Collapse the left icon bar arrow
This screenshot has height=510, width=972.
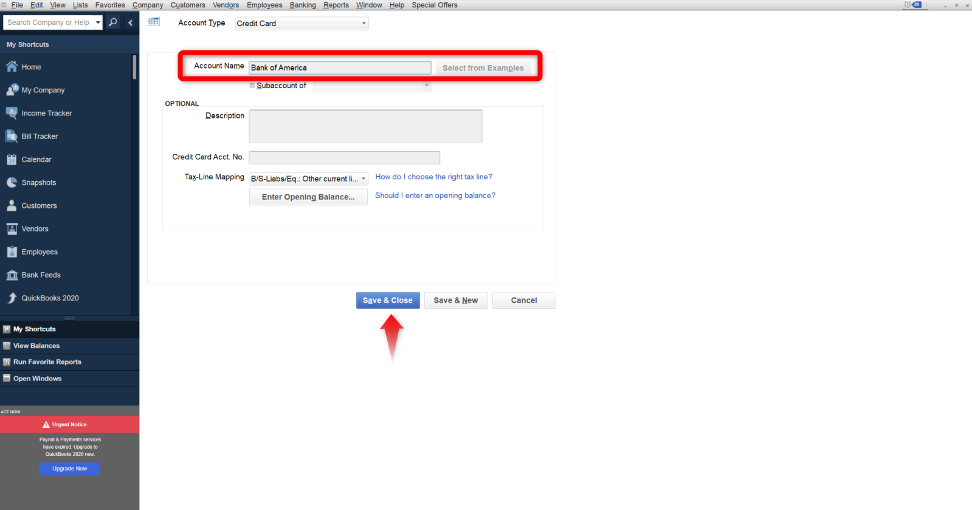click(130, 22)
